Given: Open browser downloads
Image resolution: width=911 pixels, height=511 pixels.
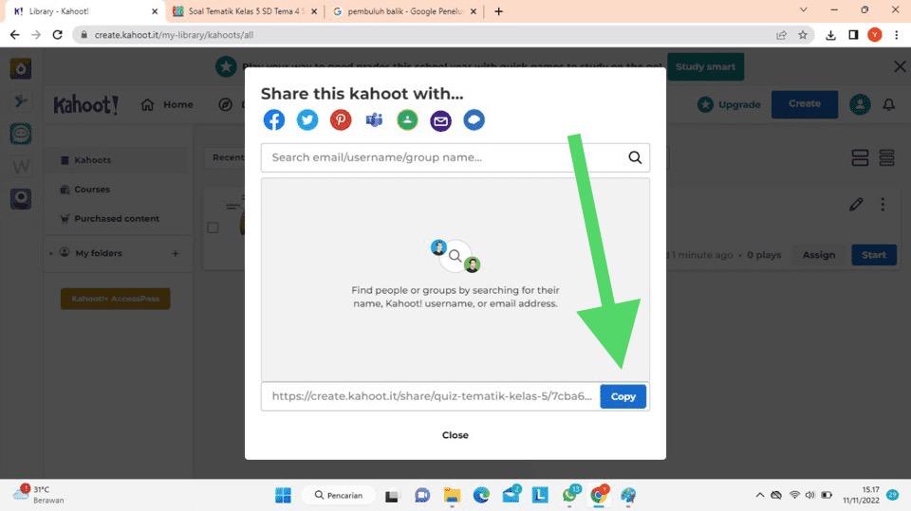Looking at the screenshot, I should click(x=831, y=35).
